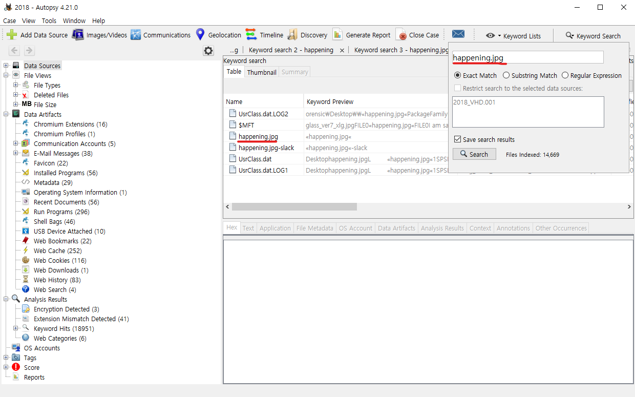Collapse the File Views tree node
The height and width of the screenshot is (397, 635).
[x=6, y=75]
